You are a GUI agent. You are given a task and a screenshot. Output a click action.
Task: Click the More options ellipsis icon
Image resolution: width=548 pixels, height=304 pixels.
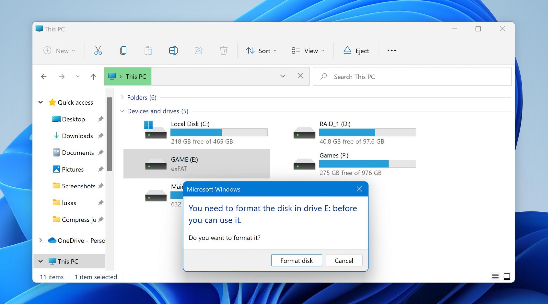coord(392,51)
